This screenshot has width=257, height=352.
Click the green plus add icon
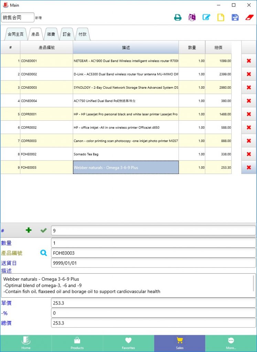29,230
